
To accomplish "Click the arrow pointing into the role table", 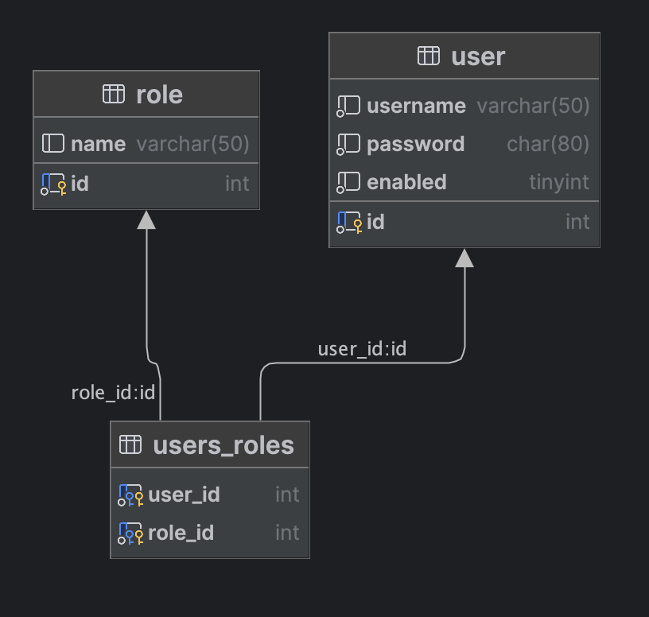I will [x=146, y=220].
